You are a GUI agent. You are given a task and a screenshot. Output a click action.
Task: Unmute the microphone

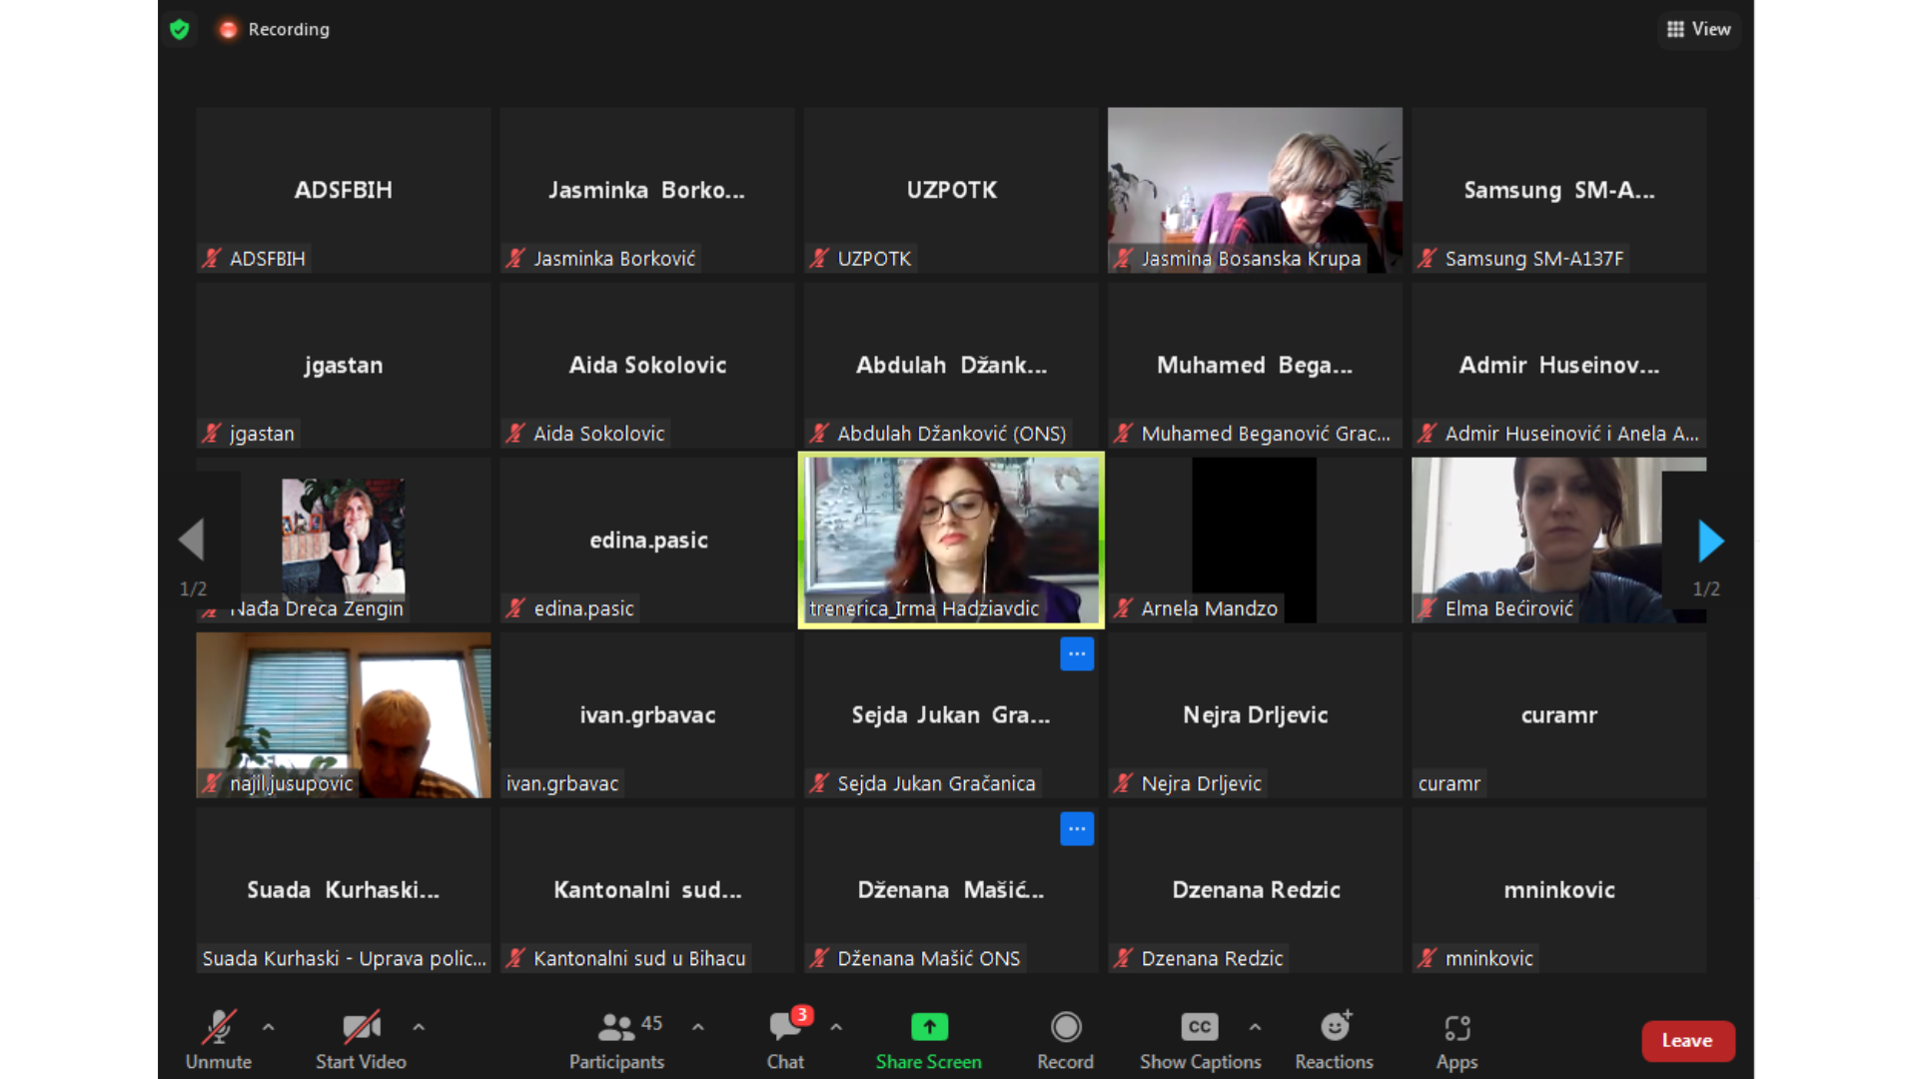click(219, 1039)
